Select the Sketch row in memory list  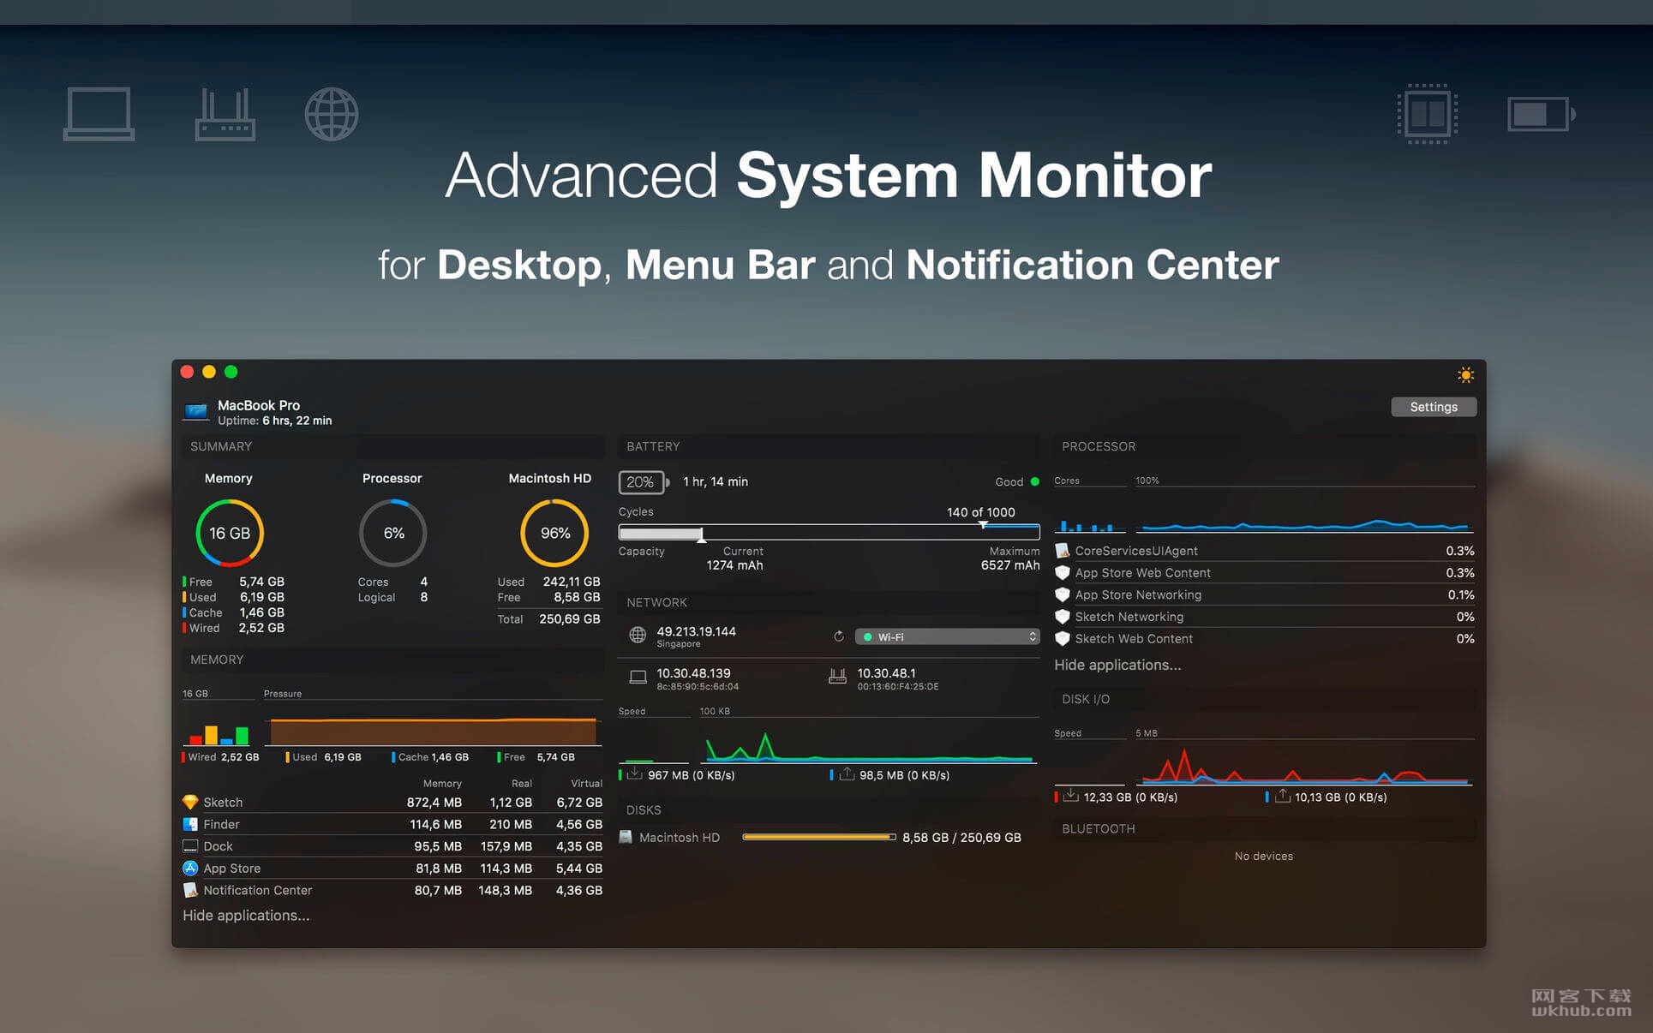tap(392, 802)
